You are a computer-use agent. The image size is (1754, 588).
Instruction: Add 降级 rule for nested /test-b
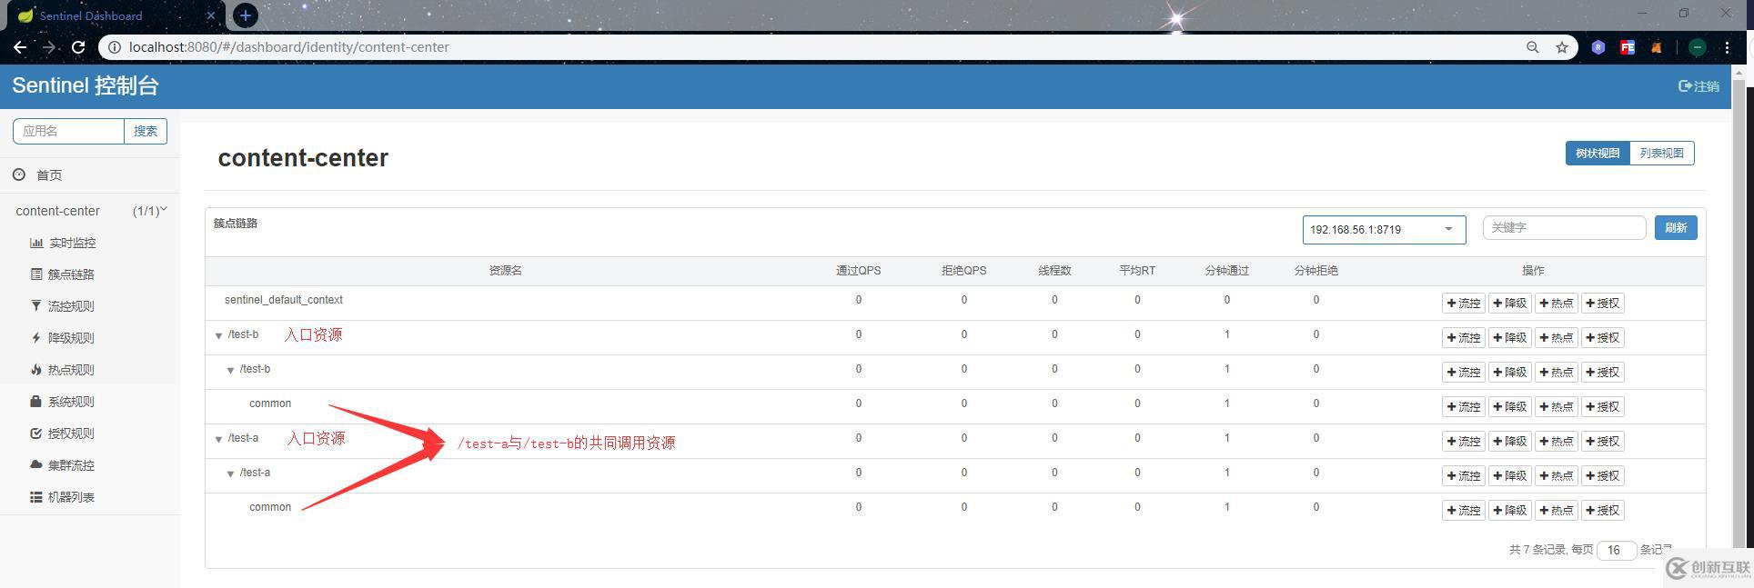pos(1510,373)
